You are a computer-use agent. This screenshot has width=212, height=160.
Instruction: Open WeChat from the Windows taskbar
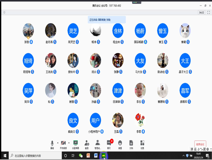pos(81,155)
